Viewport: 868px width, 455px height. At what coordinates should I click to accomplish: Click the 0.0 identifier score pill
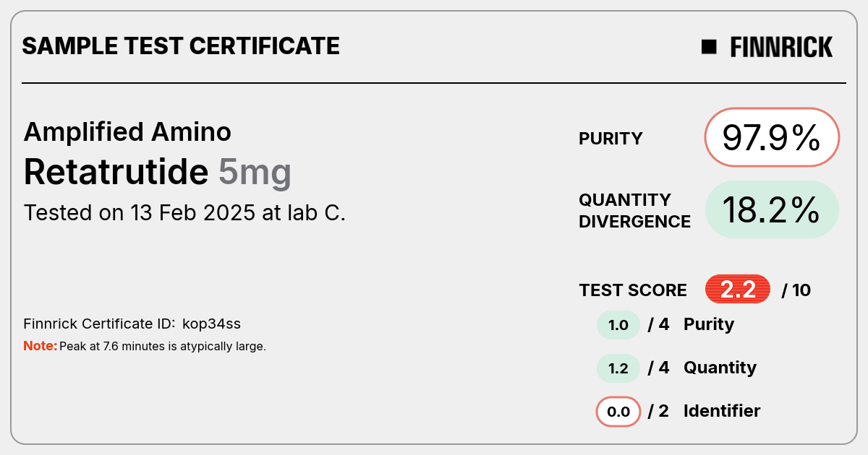(618, 412)
